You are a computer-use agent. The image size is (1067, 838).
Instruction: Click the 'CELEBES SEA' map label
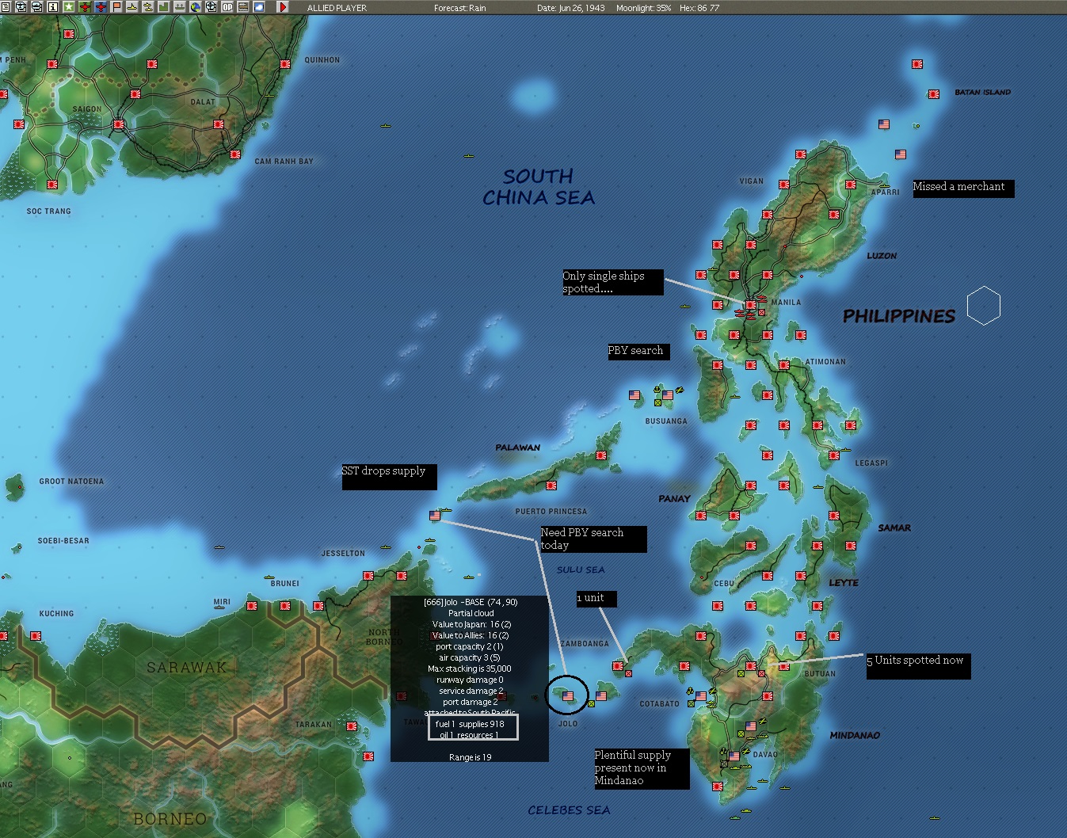[x=569, y=810]
